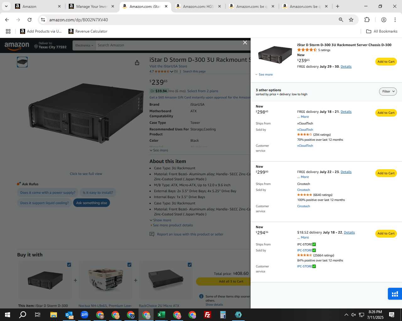Open Revenue Calculator bookmark
Image resolution: width=402 pixels, height=321 pixels.
[x=88, y=31]
